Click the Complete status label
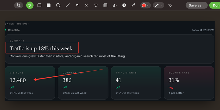This screenshot has height=110, width=220. pyautogui.click(x=14, y=30)
